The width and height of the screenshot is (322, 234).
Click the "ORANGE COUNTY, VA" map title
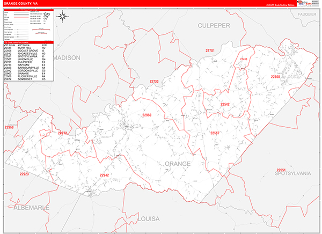[x=21, y=4]
